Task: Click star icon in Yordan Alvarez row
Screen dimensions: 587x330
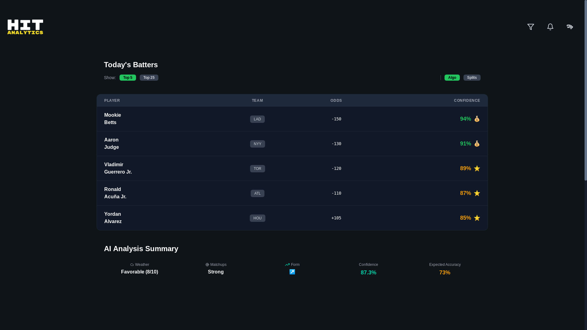Action: [x=477, y=218]
